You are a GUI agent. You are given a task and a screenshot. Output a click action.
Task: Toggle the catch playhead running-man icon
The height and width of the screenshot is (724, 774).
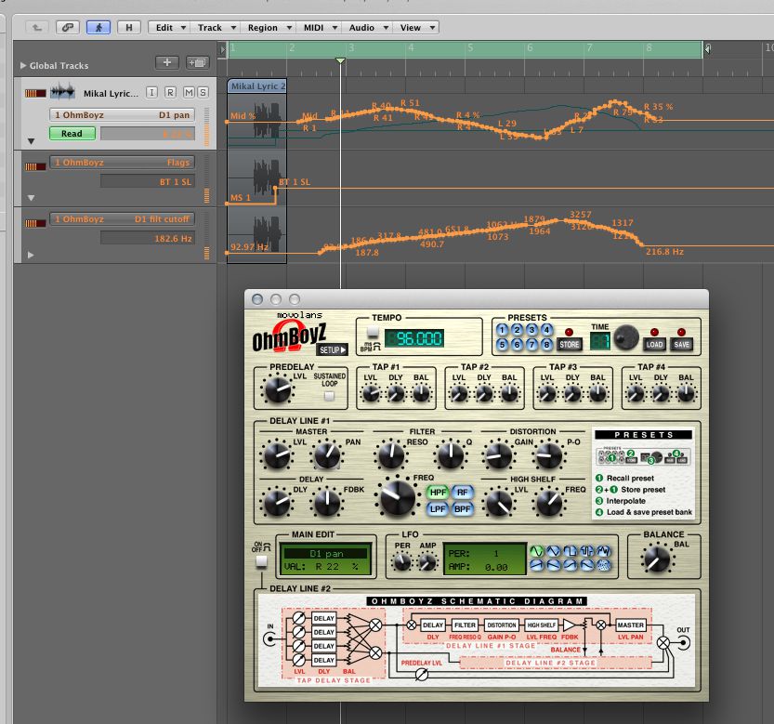pos(98,28)
